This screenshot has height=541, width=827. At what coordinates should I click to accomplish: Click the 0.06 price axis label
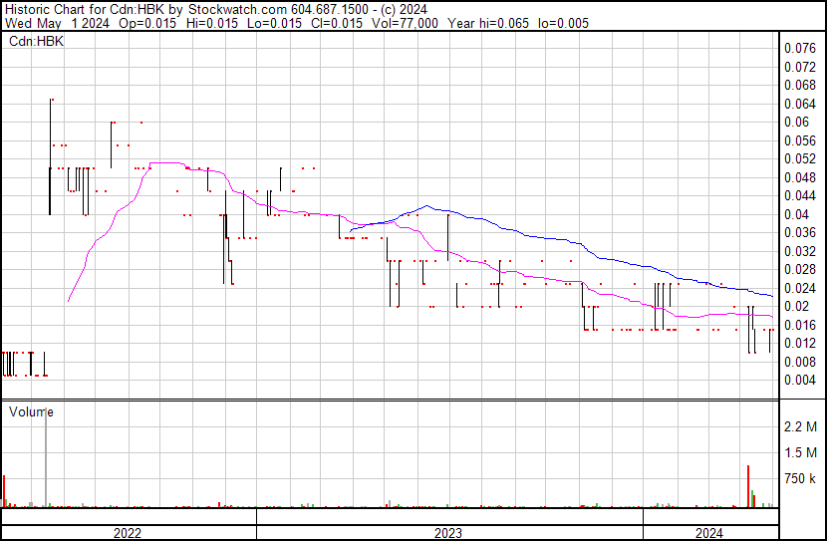point(796,122)
